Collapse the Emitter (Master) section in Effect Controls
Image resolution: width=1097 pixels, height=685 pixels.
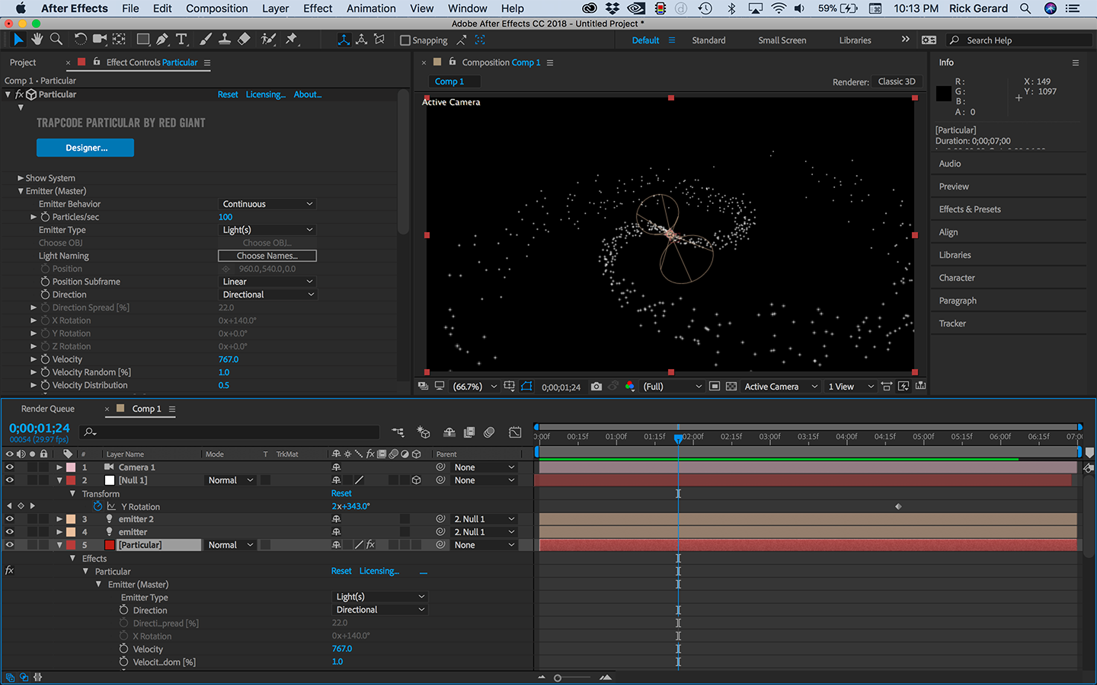(21, 191)
